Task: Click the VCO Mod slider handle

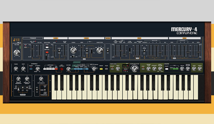Action: coord(82,47)
